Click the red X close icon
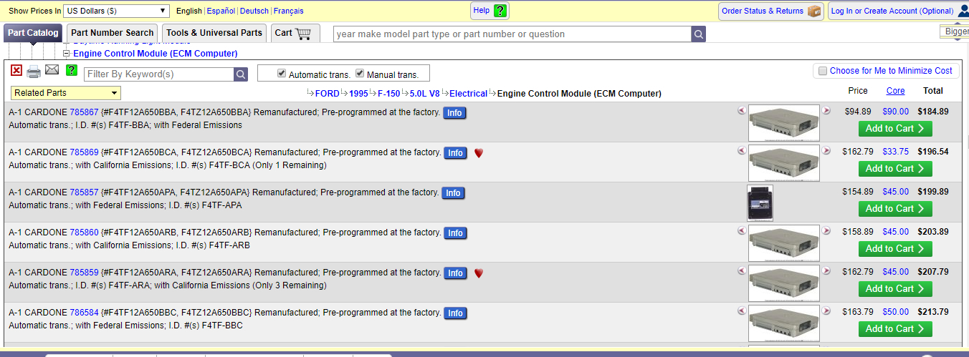969x357 pixels. (16, 70)
